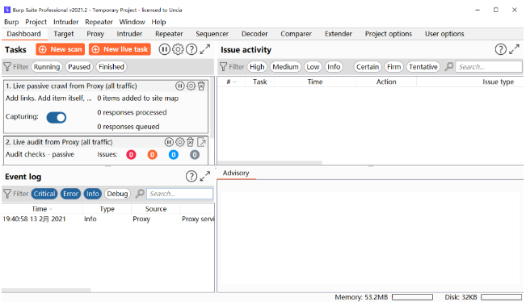Delete the Live audit from Proxy task
Image resolution: width=526 pixels, height=306 pixels.
(190, 142)
